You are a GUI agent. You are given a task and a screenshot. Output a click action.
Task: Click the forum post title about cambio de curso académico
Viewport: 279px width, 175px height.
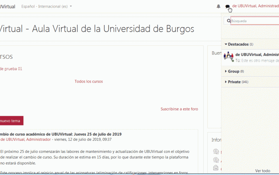[61, 134]
